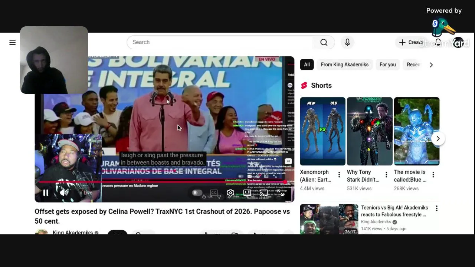Image resolution: width=475 pixels, height=267 pixels.
Task: Switch to theater mode
Action: pyautogui.click(x=247, y=192)
